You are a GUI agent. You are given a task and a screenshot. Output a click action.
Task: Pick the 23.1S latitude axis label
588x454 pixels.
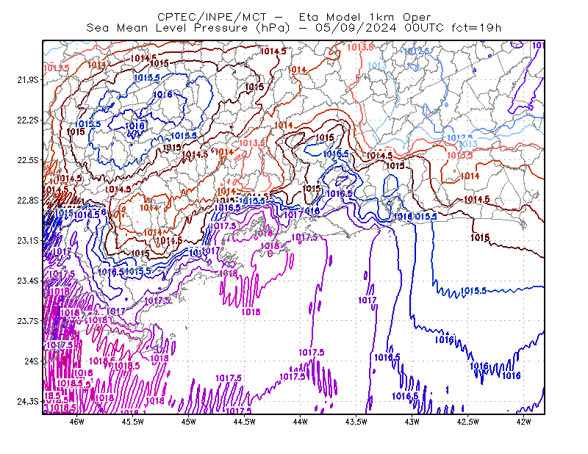[x=28, y=241]
